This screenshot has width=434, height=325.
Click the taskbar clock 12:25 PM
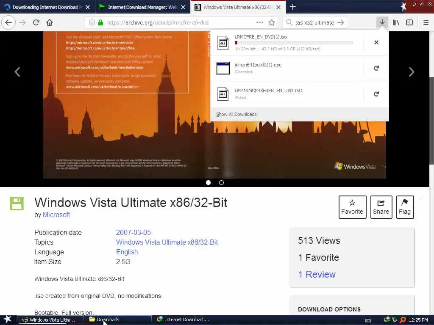pyautogui.click(x=418, y=320)
